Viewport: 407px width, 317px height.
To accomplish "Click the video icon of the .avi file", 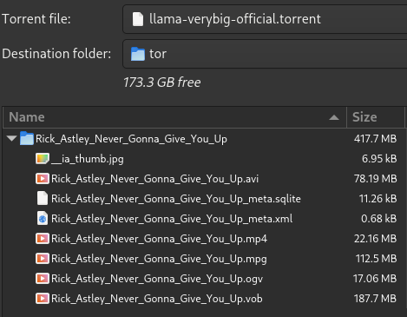I will 43,179.
